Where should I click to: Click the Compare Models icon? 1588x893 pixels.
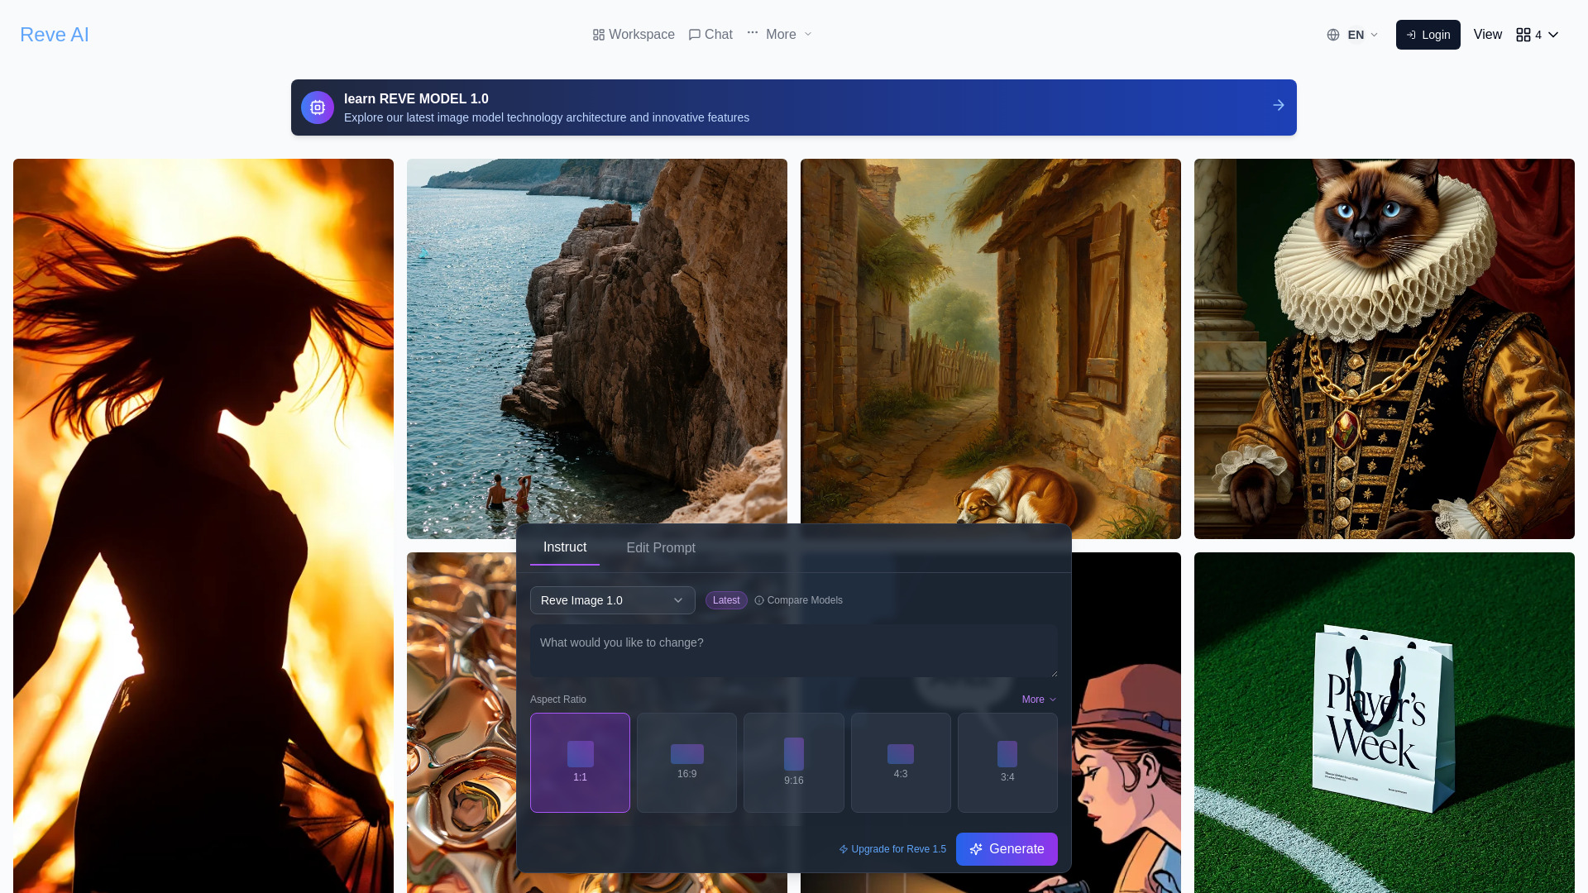(x=759, y=599)
